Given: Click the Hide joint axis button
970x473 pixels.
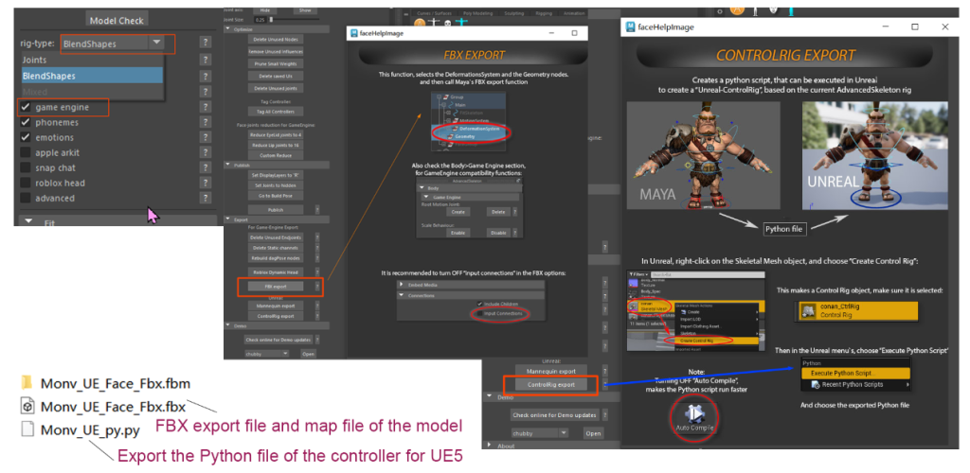Looking at the screenshot, I should pos(265,10).
